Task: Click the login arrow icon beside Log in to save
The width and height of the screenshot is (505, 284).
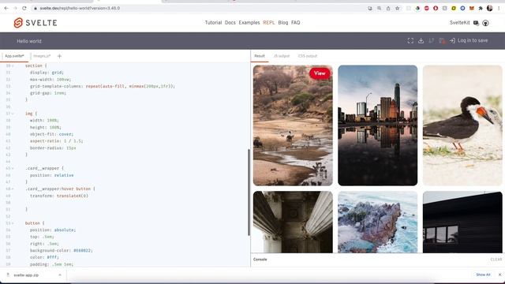Action: [x=452, y=40]
